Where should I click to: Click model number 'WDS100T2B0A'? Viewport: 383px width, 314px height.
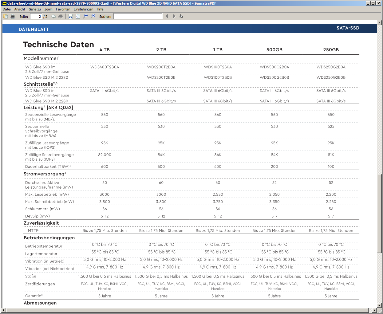click(218, 67)
